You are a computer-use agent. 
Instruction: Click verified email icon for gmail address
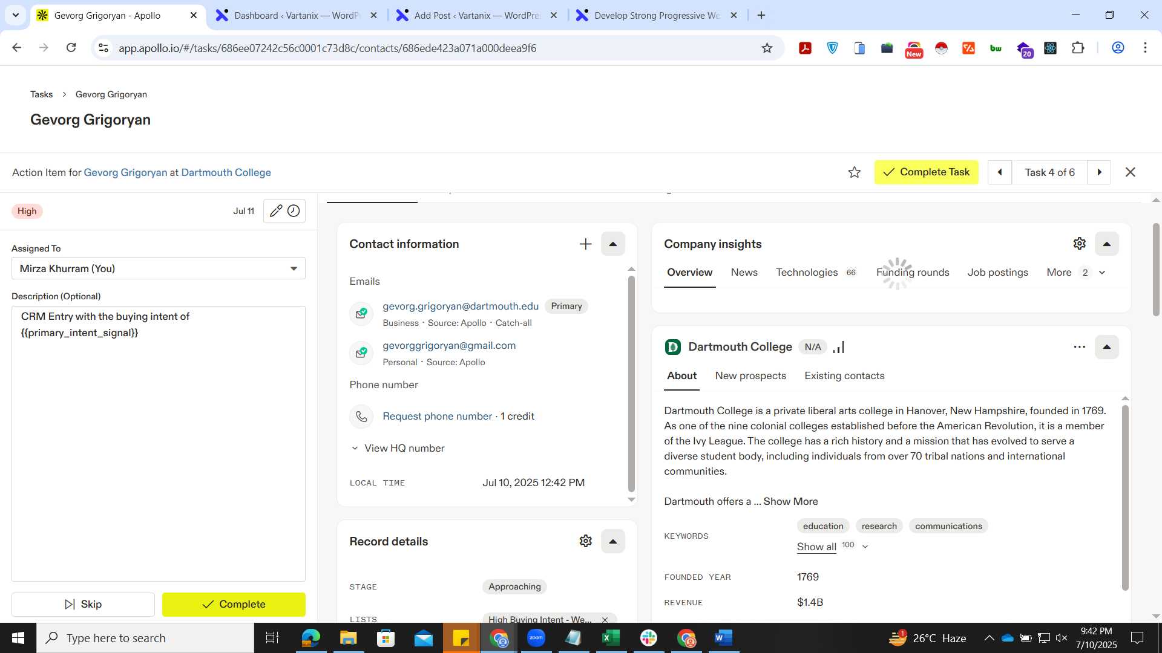point(361,353)
